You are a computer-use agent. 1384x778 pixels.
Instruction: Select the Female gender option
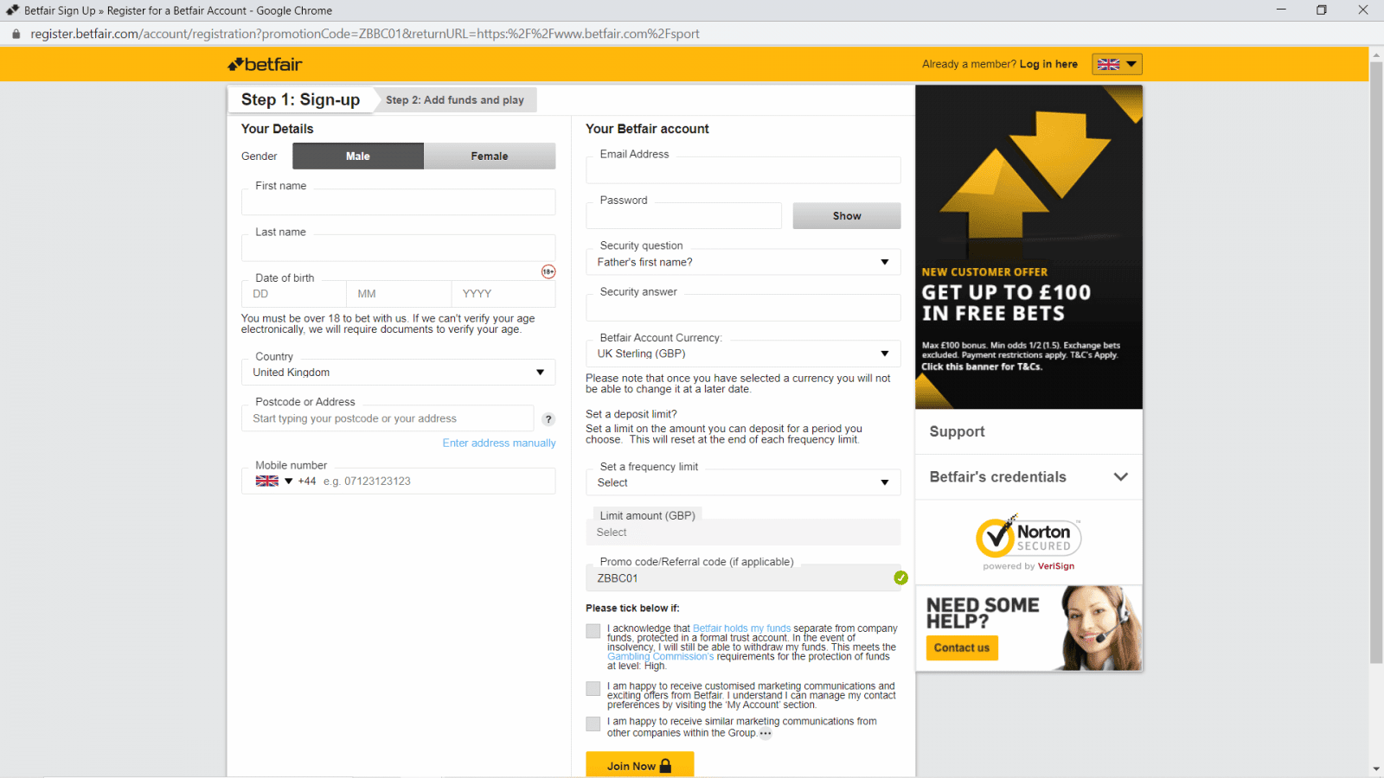(x=489, y=156)
